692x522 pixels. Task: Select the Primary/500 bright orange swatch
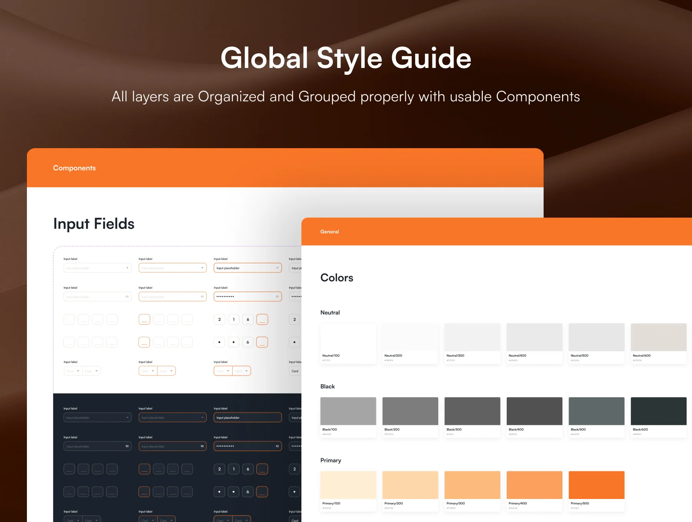click(597, 491)
